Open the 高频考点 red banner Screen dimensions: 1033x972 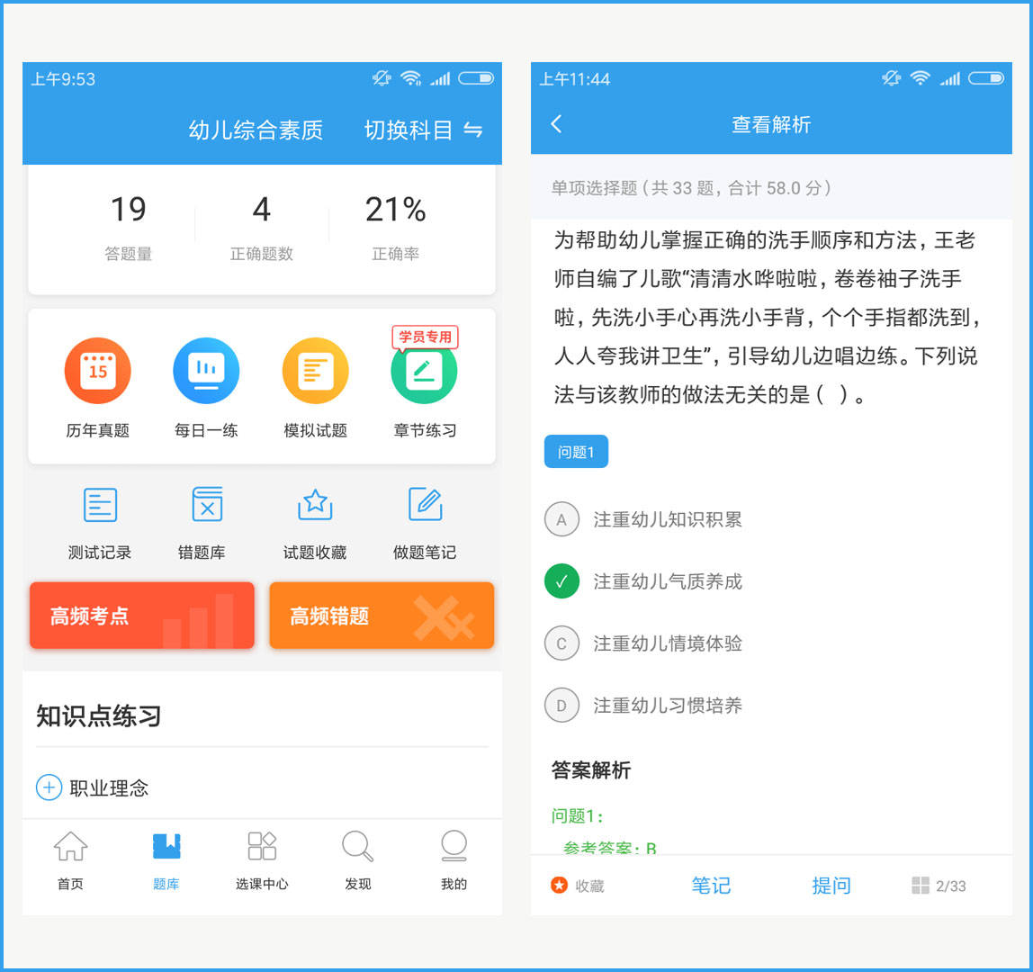click(x=141, y=616)
